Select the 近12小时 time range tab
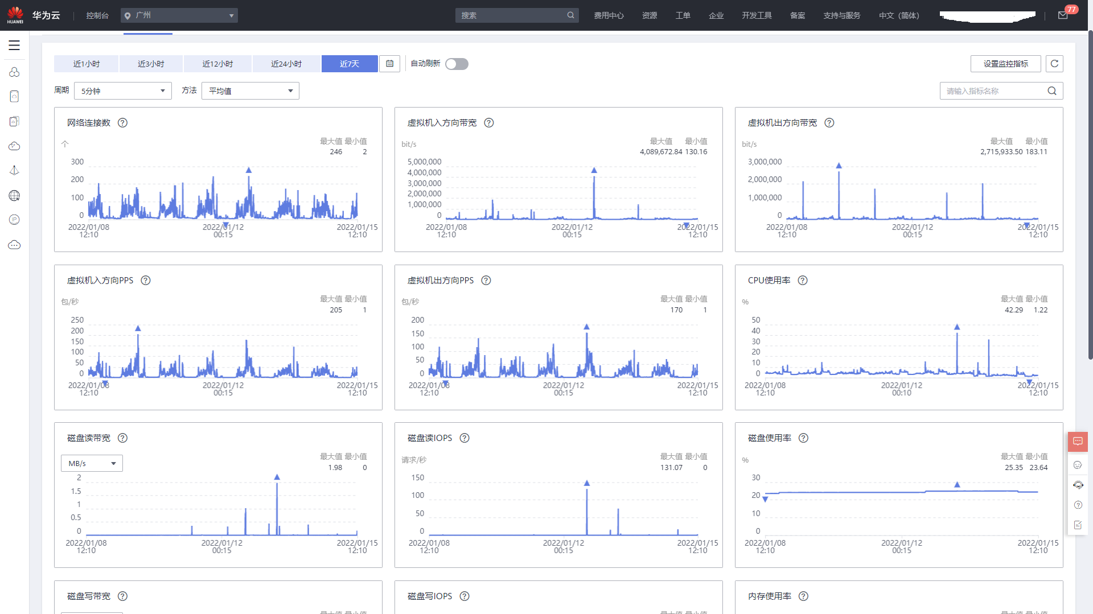1093x614 pixels. (217, 64)
